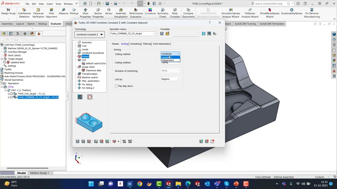Open Google Chrome from the taskbar

pyautogui.click(x=140, y=184)
